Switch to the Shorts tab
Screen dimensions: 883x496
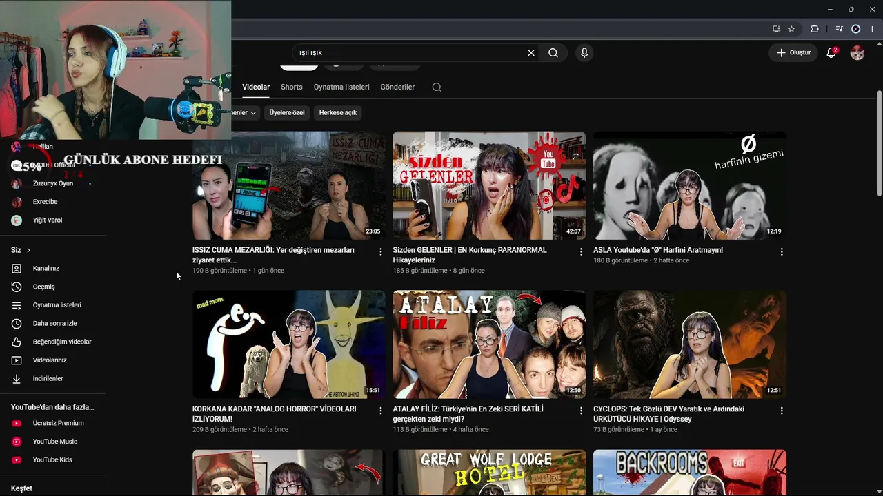coord(292,87)
